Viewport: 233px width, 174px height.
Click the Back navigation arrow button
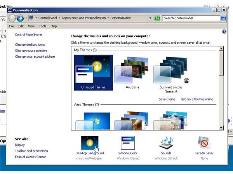pyautogui.click(x=12, y=18)
